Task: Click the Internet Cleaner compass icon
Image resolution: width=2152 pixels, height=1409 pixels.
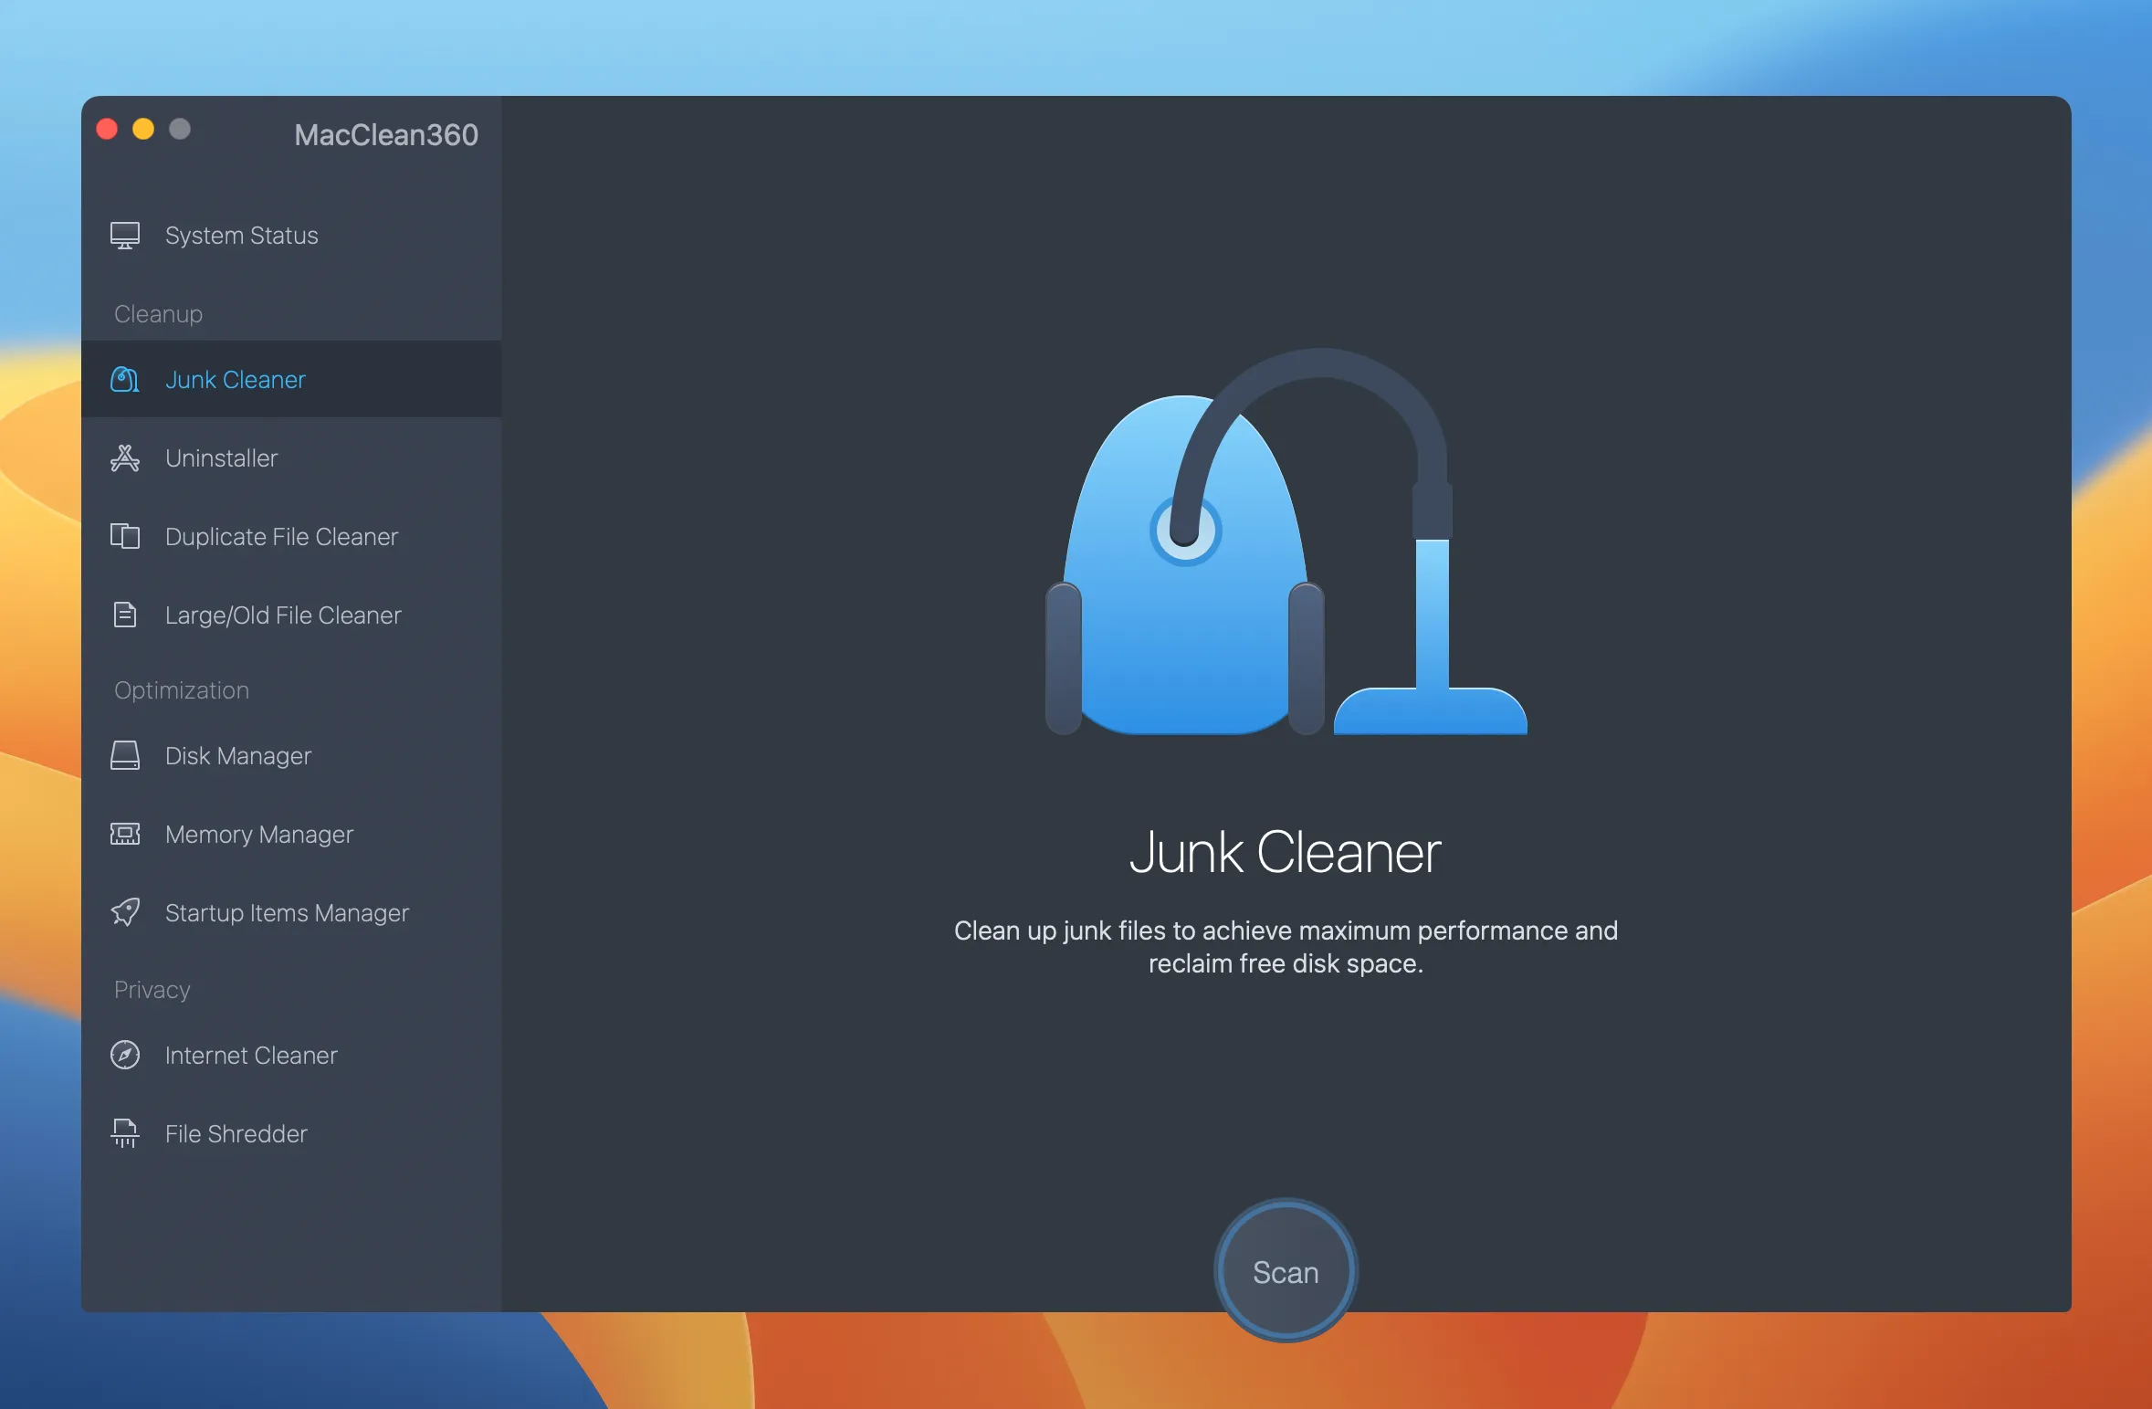Action: pos(125,1056)
